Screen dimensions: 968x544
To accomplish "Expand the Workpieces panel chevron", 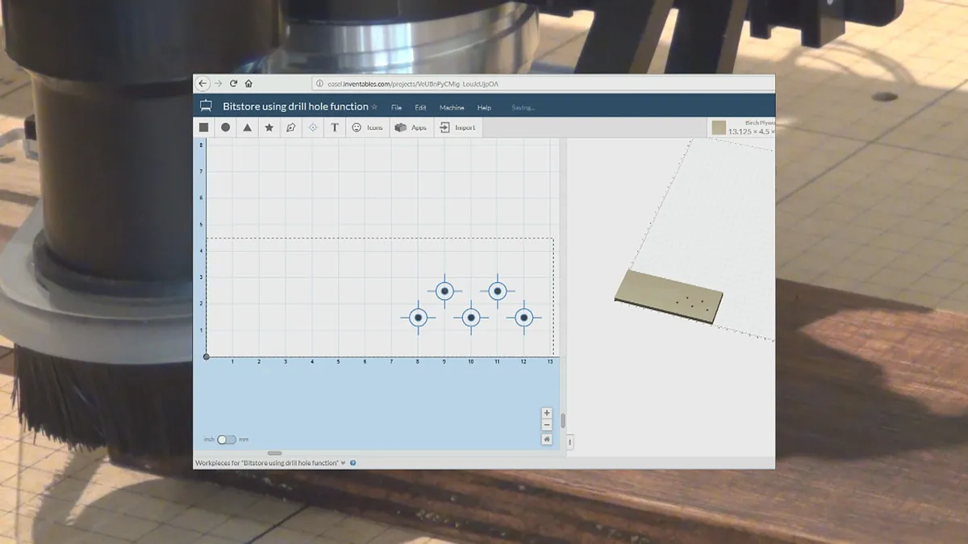I will (343, 463).
